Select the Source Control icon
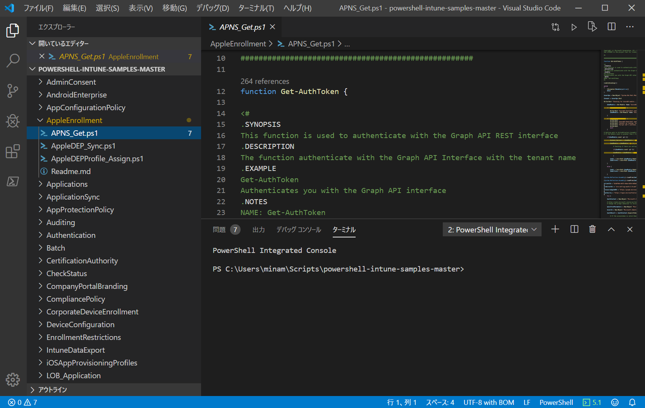Image resolution: width=645 pixels, height=408 pixels. pyautogui.click(x=13, y=91)
